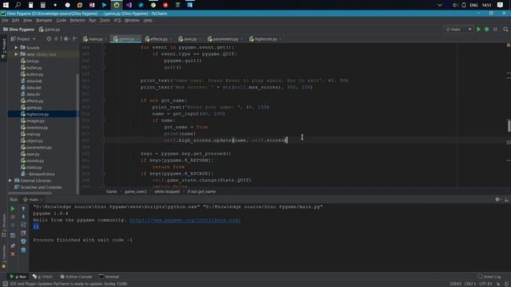Rerun main with Run panel green play icon
This screenshot has height=287, width=511.
coord(13,209)
